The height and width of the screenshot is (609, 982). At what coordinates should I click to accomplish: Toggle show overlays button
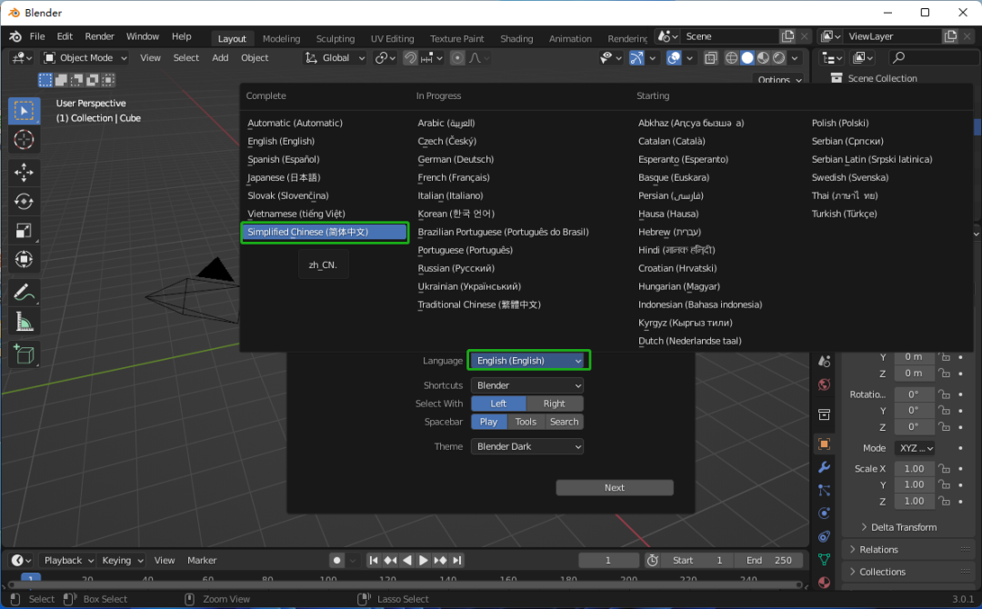[x=674, y=57]
